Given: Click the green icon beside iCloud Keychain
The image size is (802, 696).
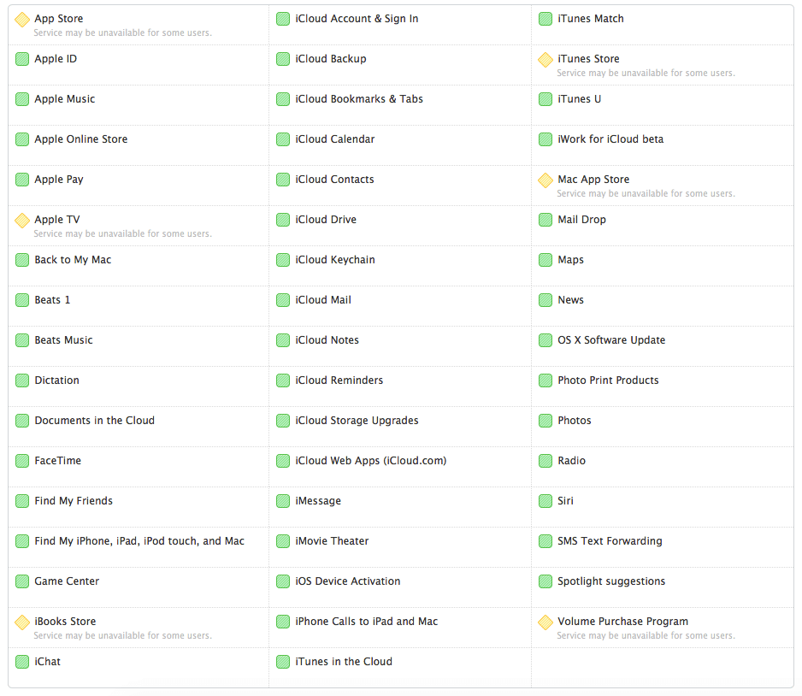Looking at the screenshot, I should [x=283, y=260].
